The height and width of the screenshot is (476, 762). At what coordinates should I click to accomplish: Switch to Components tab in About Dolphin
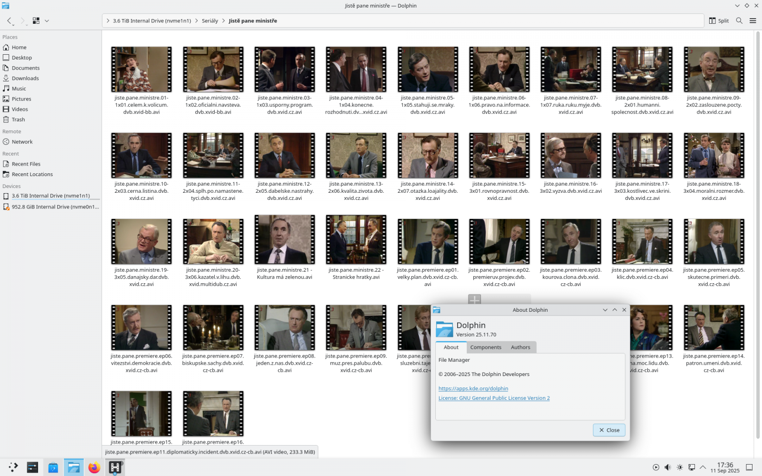pyautogui.click(x=486, y=347)
